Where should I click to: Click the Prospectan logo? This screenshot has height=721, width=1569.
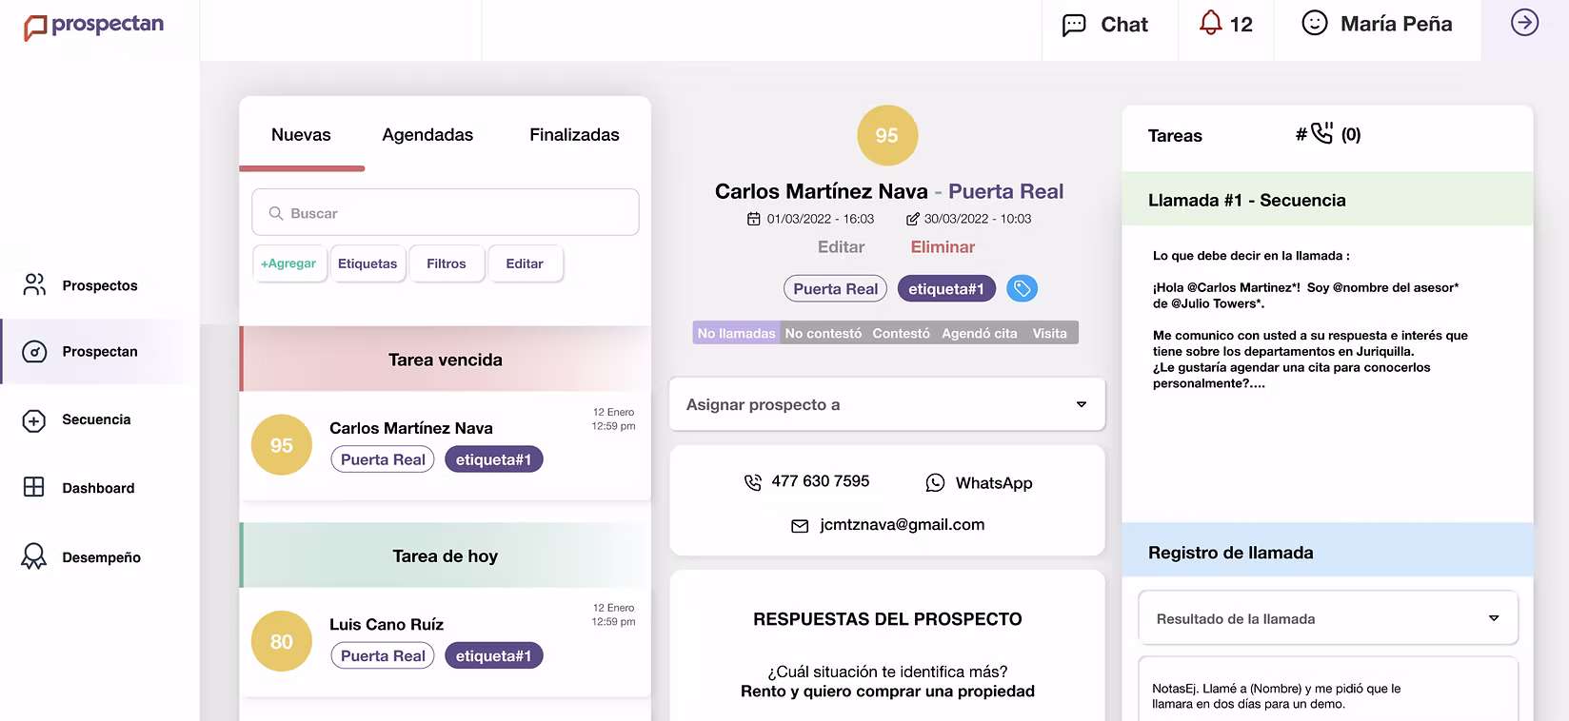point(93,26)
